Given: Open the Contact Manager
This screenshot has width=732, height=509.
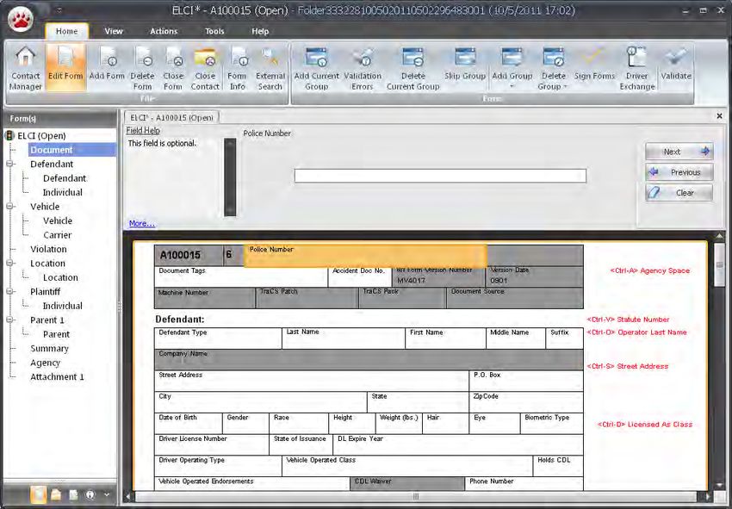Looking at the screenshot, I should coord(26,69).
